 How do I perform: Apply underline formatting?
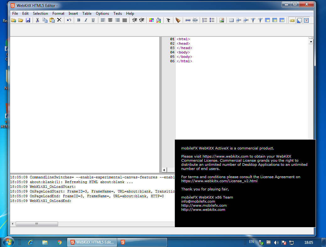93,20
